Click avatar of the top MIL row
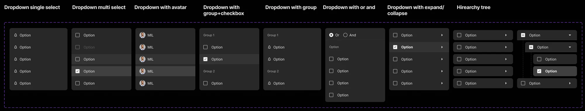 [142, 35]
